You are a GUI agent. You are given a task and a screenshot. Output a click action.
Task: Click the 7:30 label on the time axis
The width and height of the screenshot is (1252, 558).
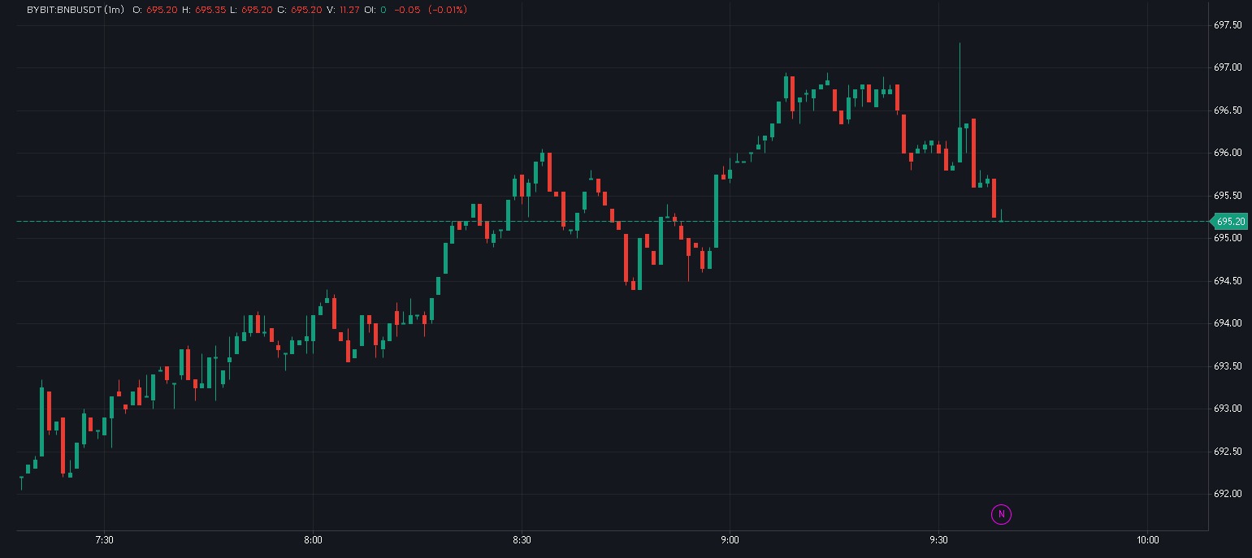106,539
